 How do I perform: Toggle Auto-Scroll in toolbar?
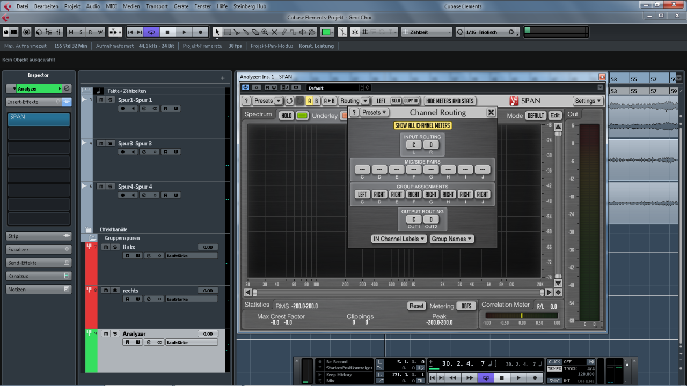tap(114, 32)
